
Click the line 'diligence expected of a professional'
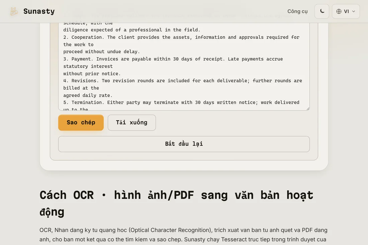132,30
